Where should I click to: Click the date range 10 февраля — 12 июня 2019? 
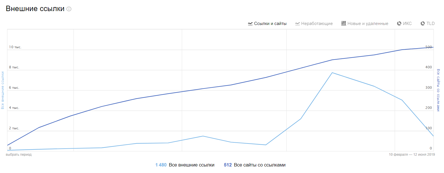point(412,155)
